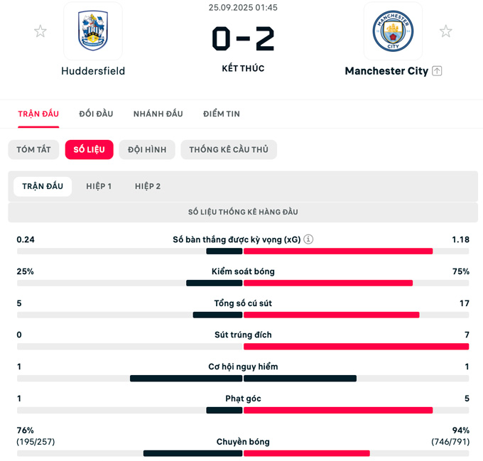Viewport: 483px width, 461px height.
Task: Select the TÓM TẮT button
Action: tap(33, 150)
